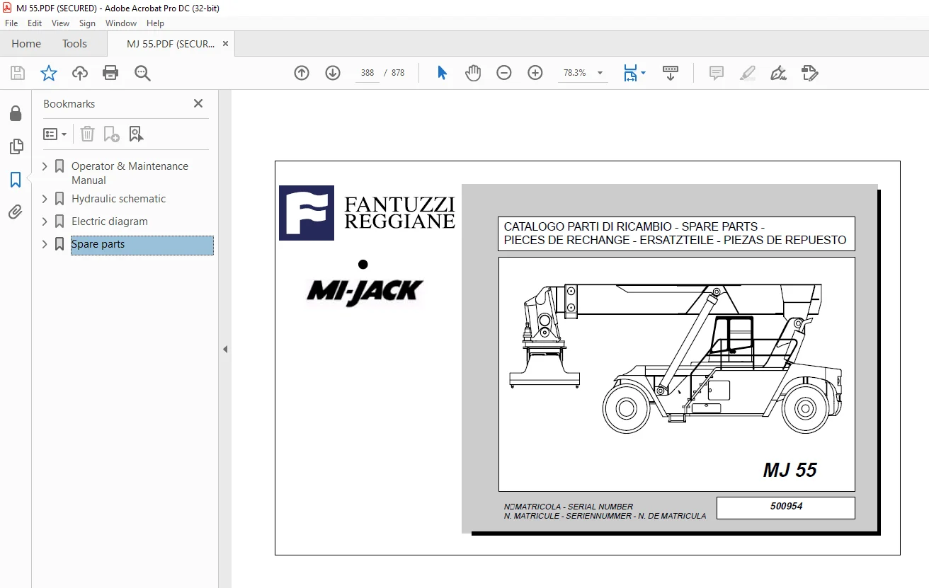The height and width of the screenshot is (588, 929).
Task: Open the find text search tool
Action: click(x=142, y=73)
